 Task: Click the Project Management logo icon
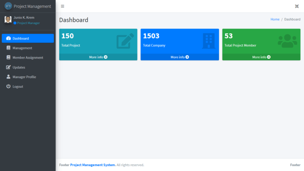8,6
